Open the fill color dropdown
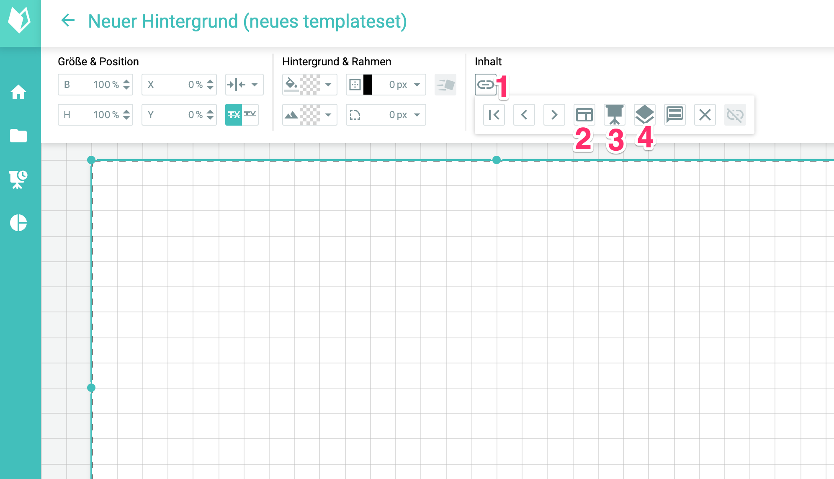The image size is (834, 479). [328, 85]
